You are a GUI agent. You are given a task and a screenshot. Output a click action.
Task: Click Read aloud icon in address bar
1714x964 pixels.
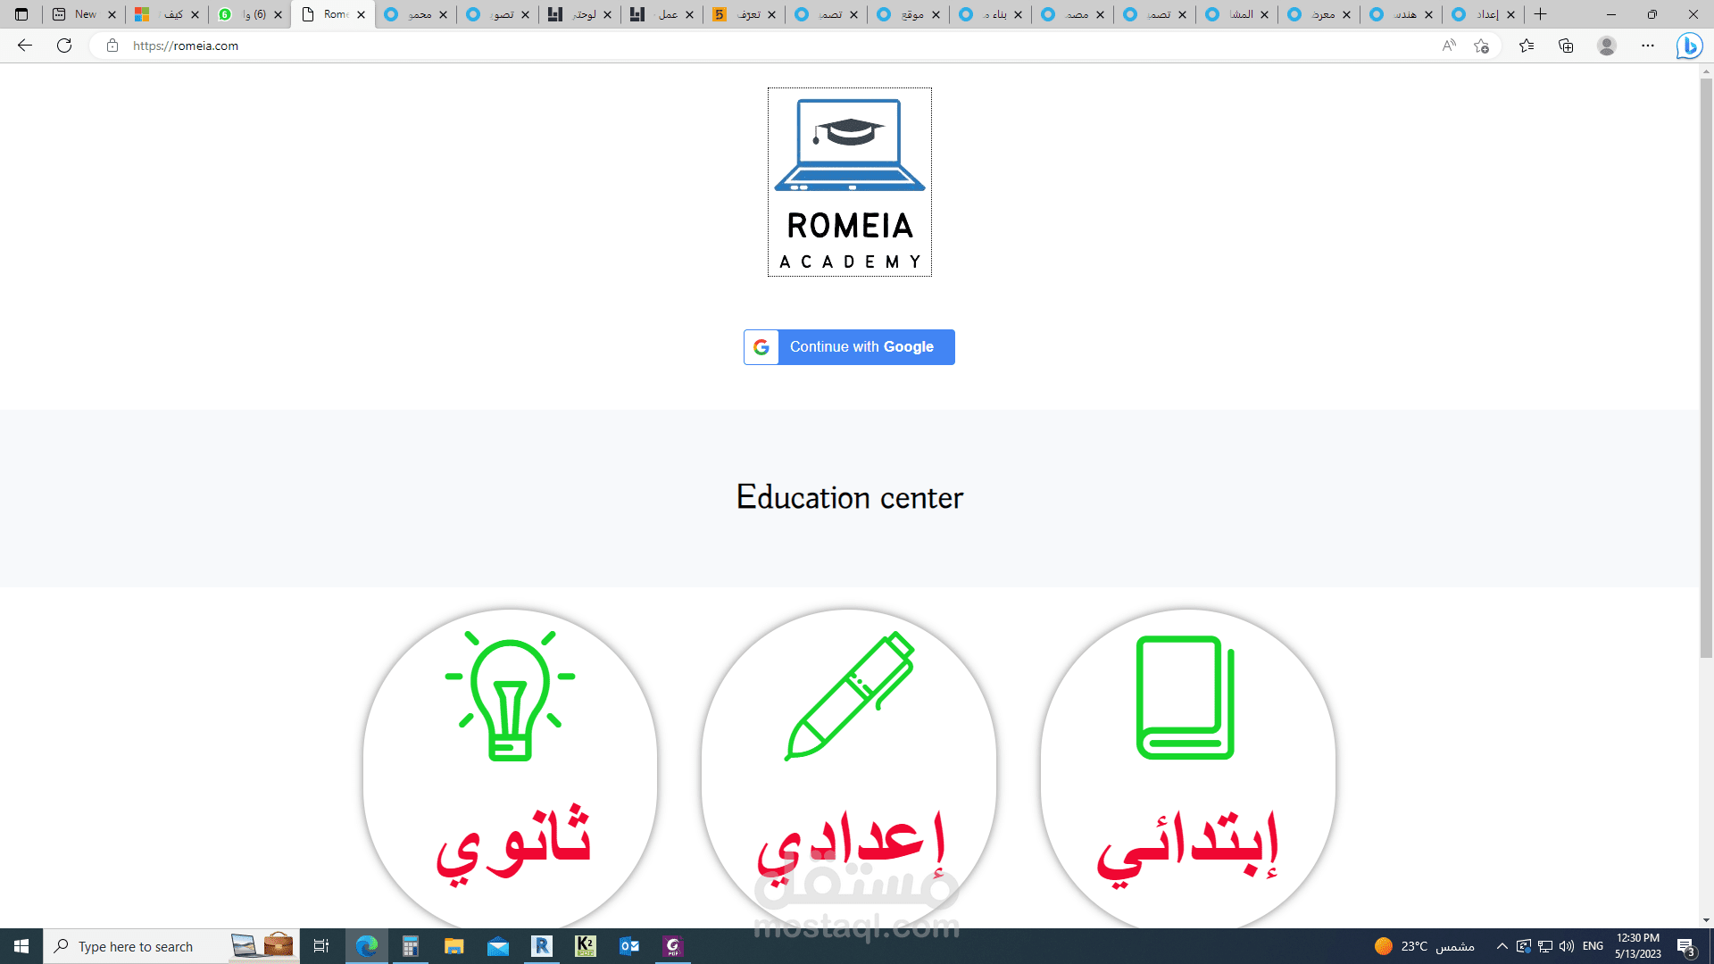pyautogui.click(x=1449, y=46)
